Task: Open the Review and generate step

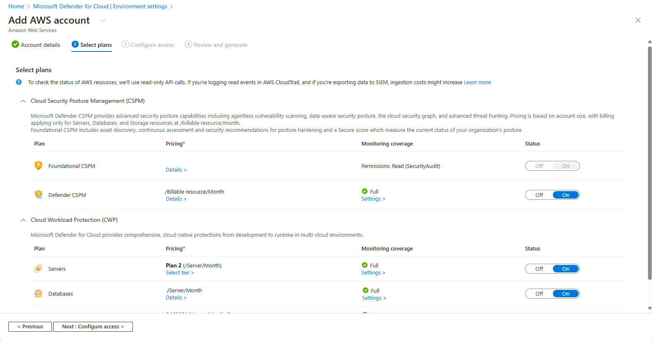Action: tap(216, 45)
